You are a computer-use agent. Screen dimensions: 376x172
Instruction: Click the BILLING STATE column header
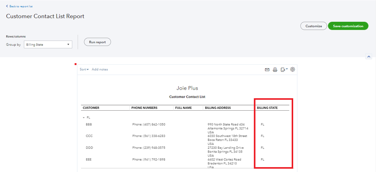(x=267, y=108)
